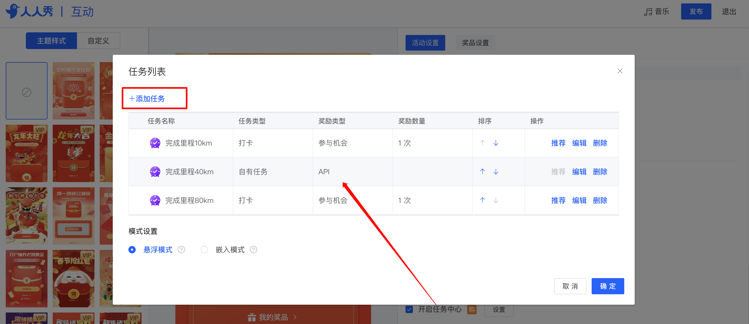Viewport: 749px width, 324px height.
Task: Open the 活动设置 tab
Action: [425, 43]
